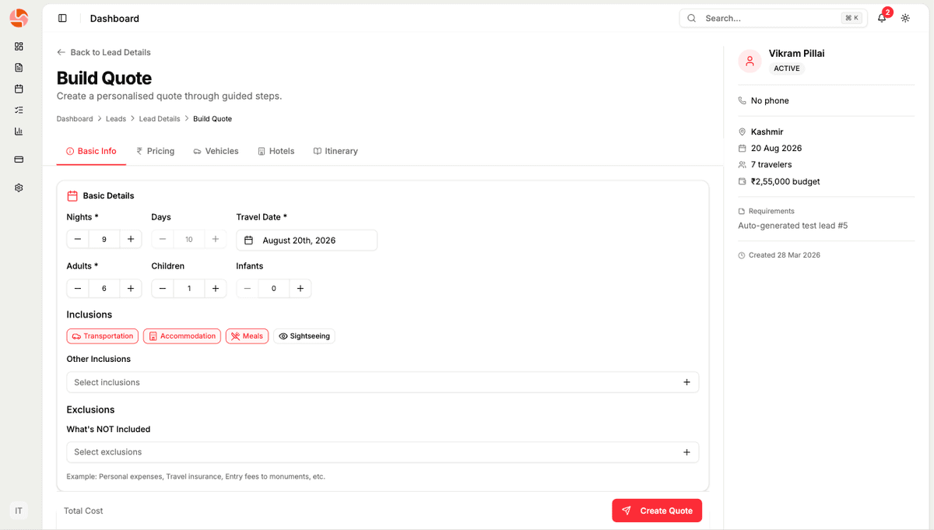Image resolution: width=934 pixels, height=530 pixels.
Task: Increment Adults count with the plus stepper
Action: coord(130,288)
